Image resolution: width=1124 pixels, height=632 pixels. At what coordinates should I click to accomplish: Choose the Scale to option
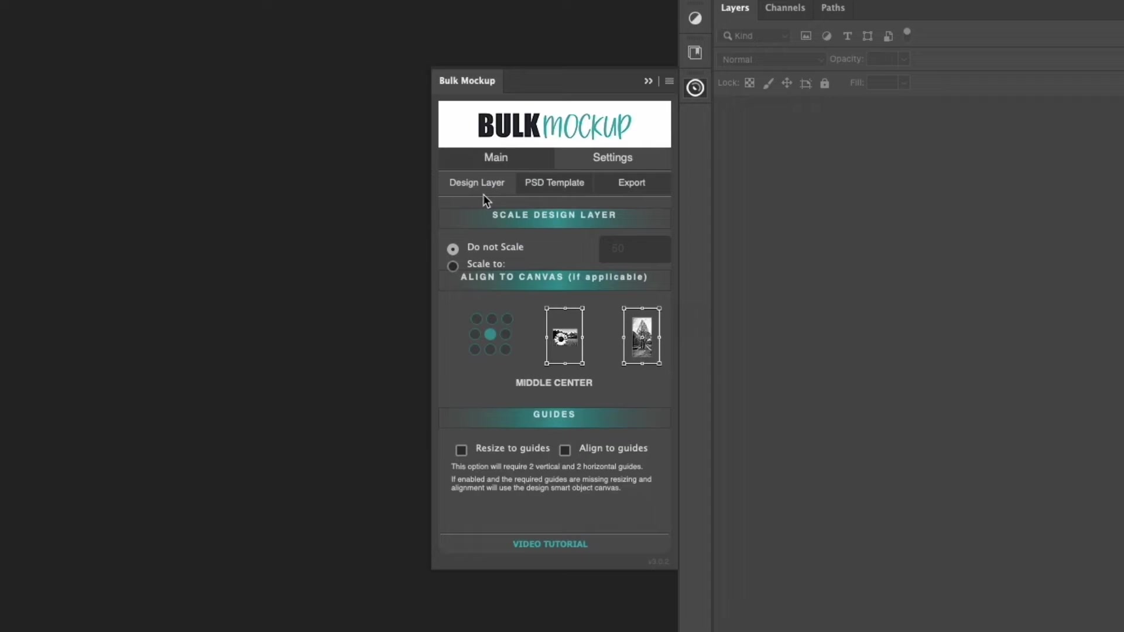coord(453,266)
